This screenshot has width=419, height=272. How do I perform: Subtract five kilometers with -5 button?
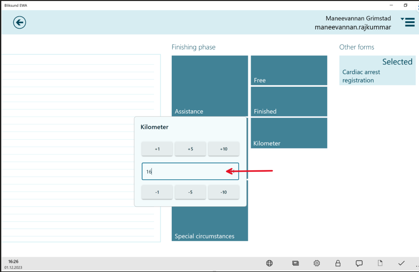(191, 192)
